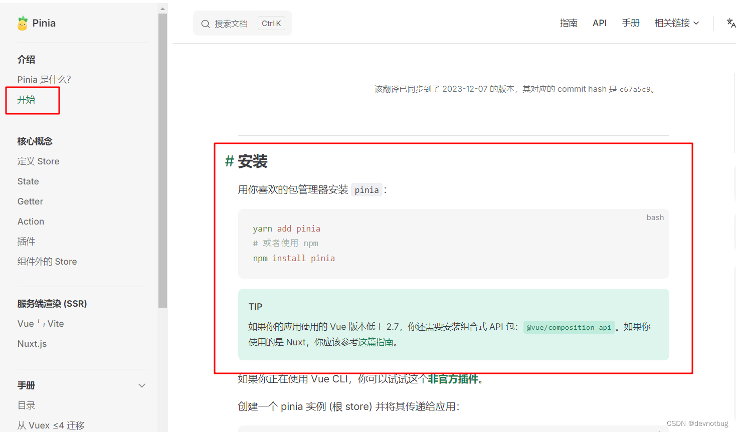Image resolution: width=736 pixels, height=432 pixels.
Task: Click the yarn add pinia code line
Action: (x=286, y=229)
